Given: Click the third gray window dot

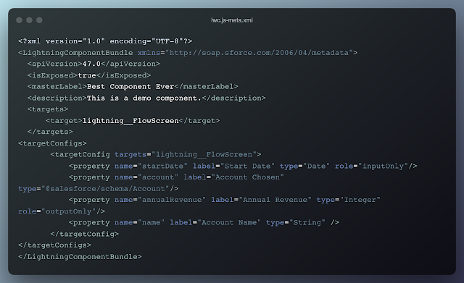Looking at the screenshot, I should 39,20.
